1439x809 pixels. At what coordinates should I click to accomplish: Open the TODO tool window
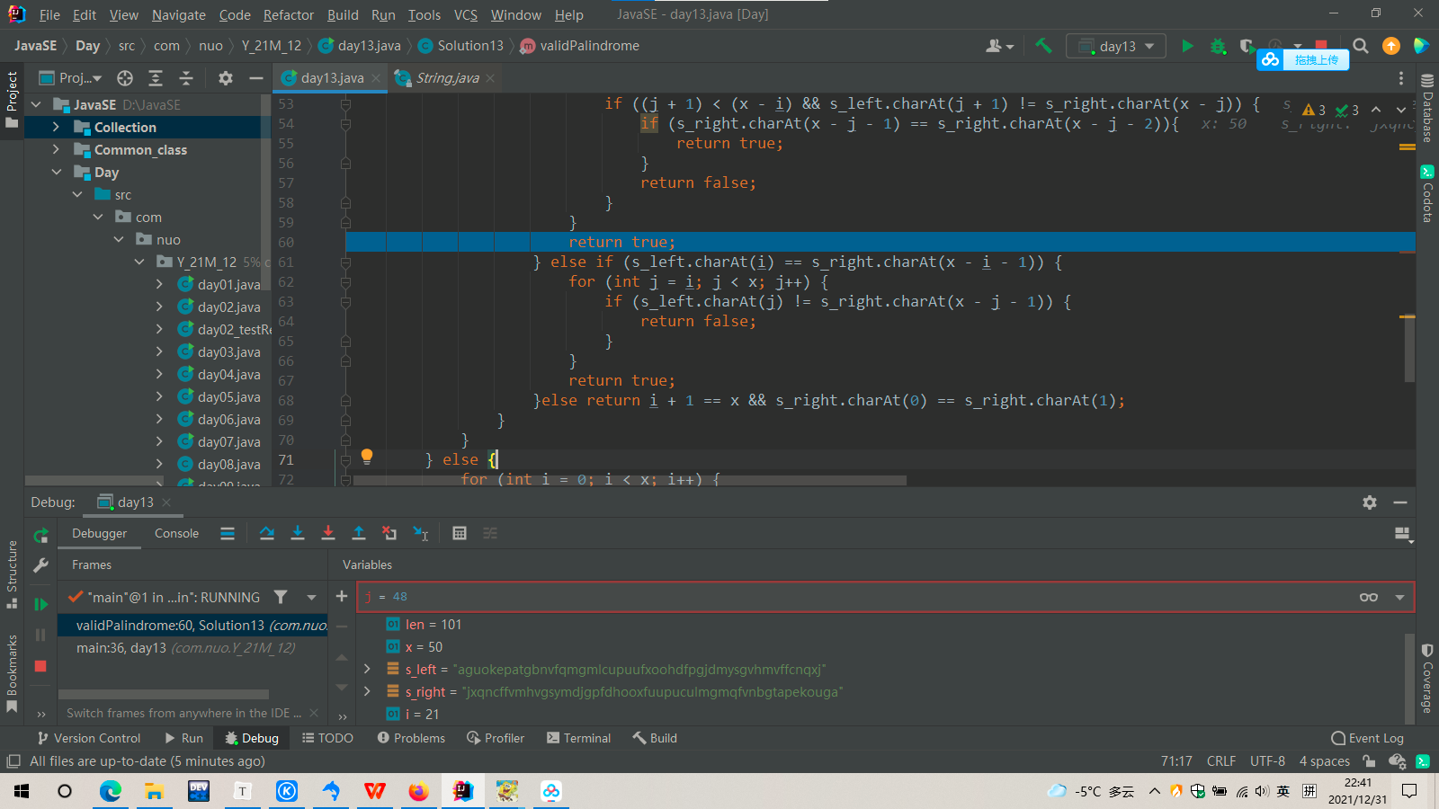[327, 738]
